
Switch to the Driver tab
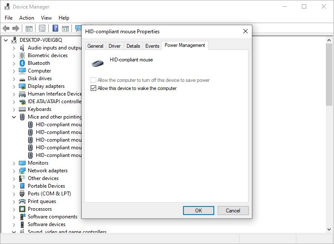(x=115, y=46)
